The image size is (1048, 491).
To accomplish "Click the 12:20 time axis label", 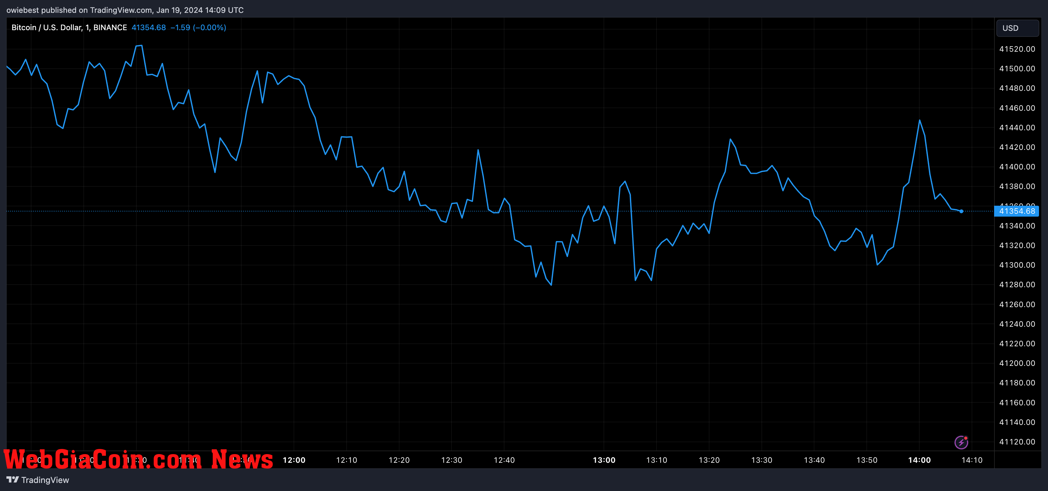I will pyautogui.click(x=399, y=460).
